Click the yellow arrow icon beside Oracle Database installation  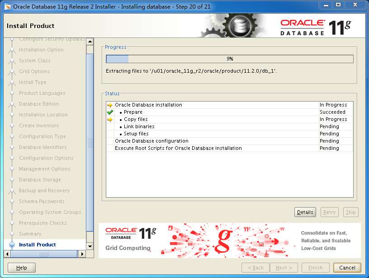(109, 105)
